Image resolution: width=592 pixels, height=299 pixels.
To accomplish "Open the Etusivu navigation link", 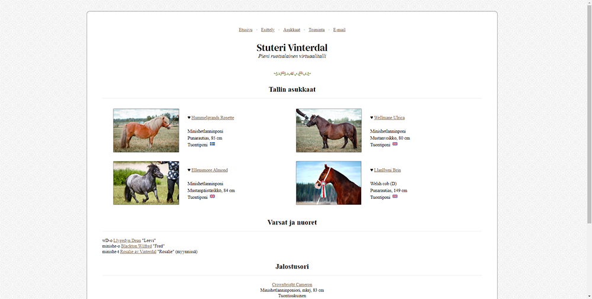I will click(246, 30).
